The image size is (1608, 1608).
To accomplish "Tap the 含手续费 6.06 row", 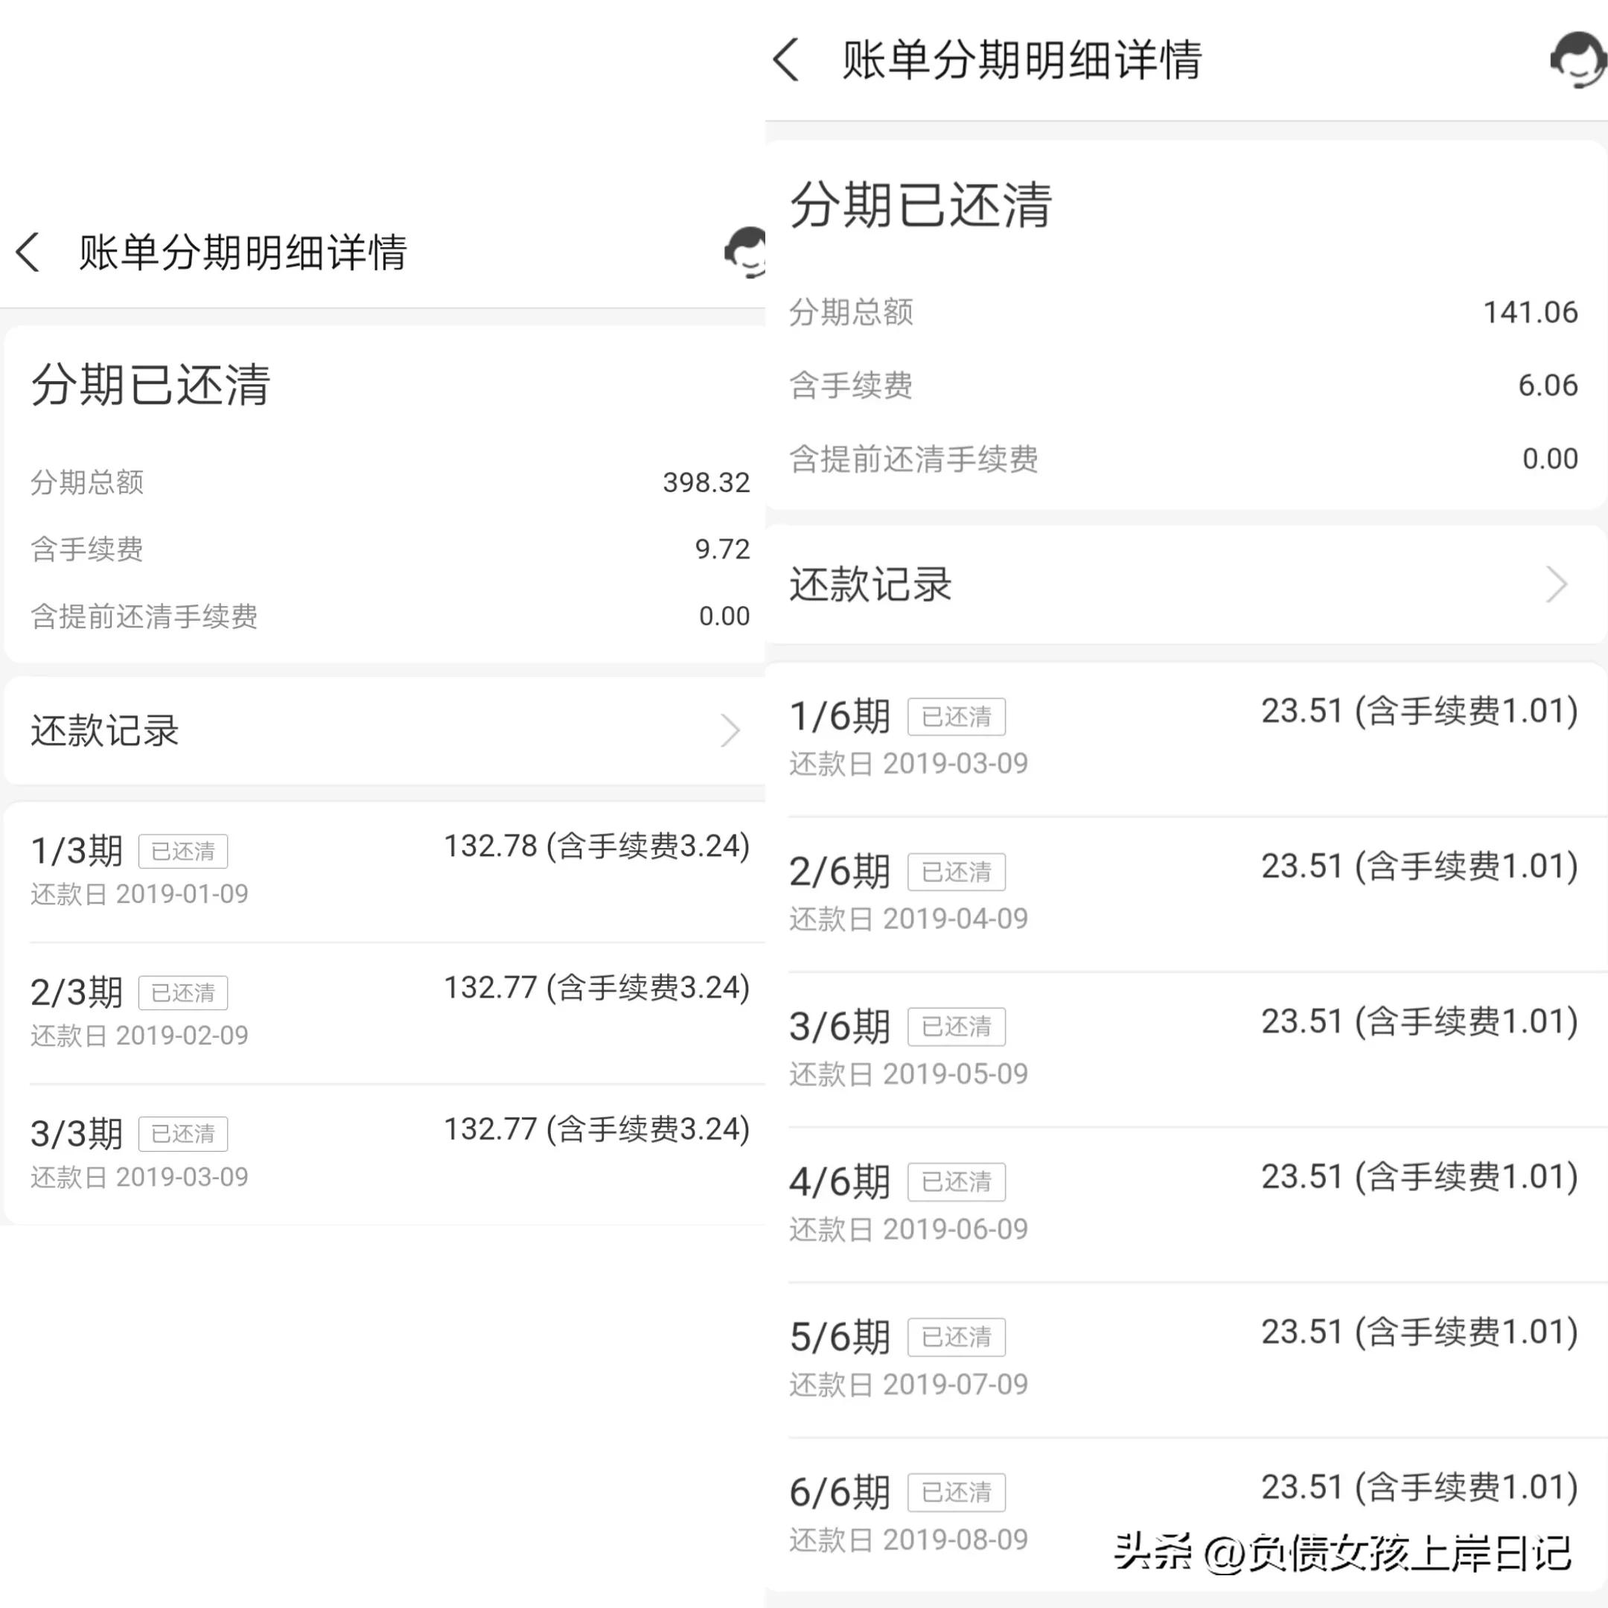I will [1182, 385].
